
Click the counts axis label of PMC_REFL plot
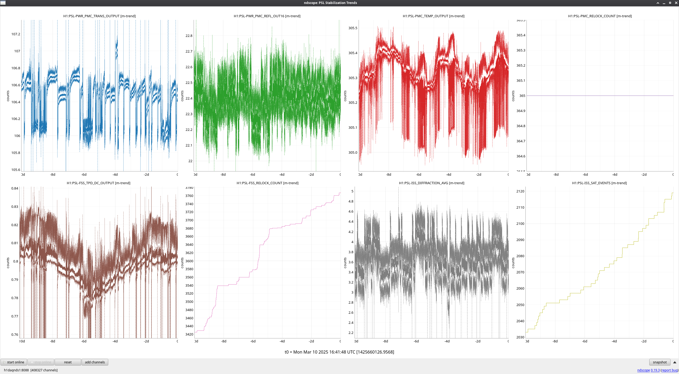click(182, 96)
